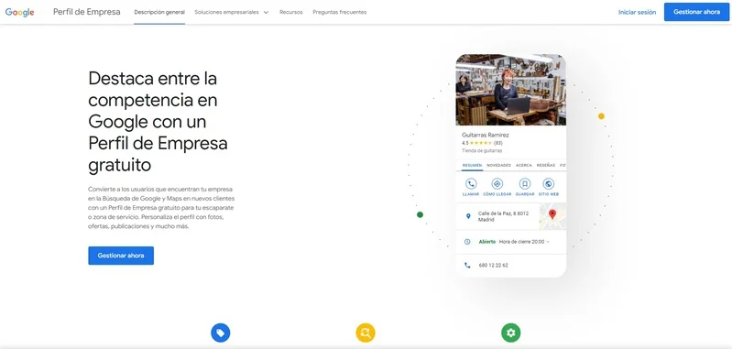The image size is (732, 349).
Task: Expand the Soluciones empresariales dropdown
Action: pos(232,12)
